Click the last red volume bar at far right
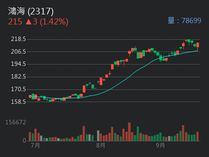The image size is (209, 157). click(x=197, y=136)
